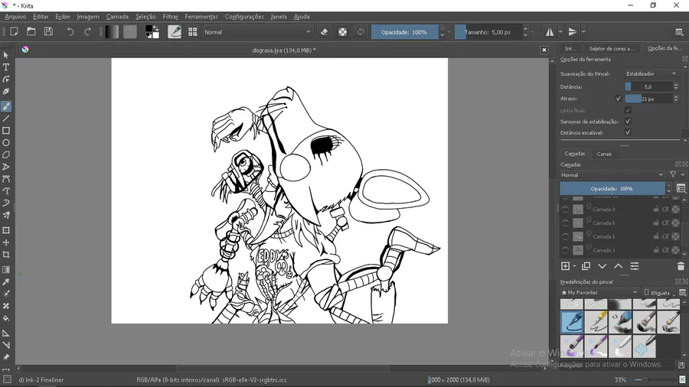Select the Polyline tool
689x387 pixels.
coord(6,167)
